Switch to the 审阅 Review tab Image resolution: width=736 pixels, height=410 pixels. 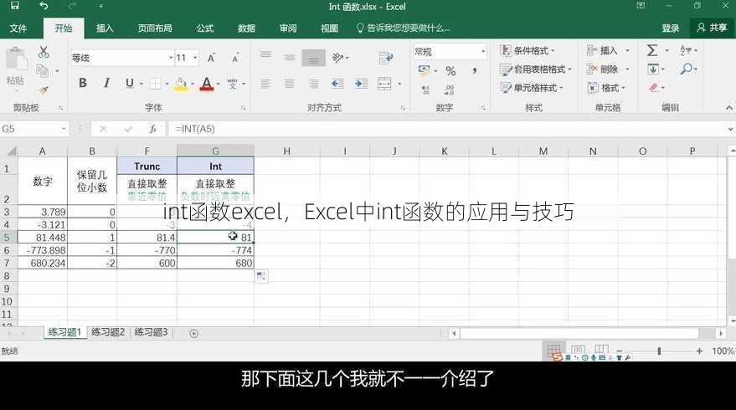pos(288,28)
